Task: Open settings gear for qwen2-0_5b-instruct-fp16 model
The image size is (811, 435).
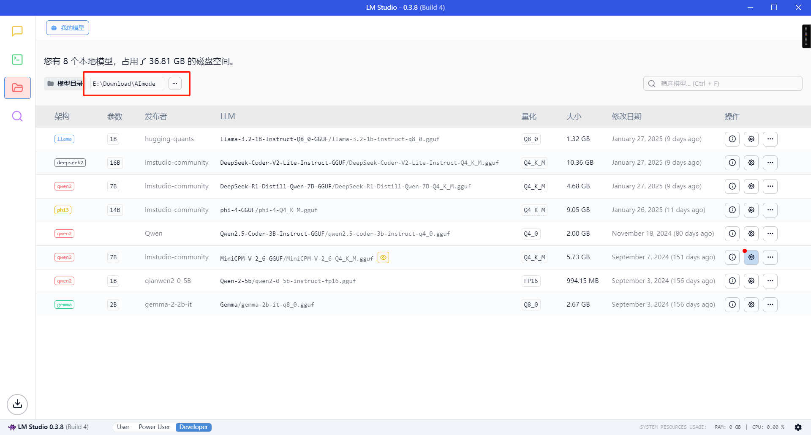Action: coord(751,281)
